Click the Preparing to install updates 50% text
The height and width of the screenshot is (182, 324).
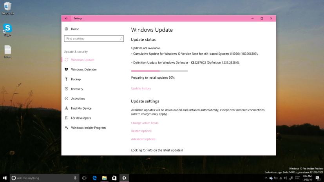[153, 77]
